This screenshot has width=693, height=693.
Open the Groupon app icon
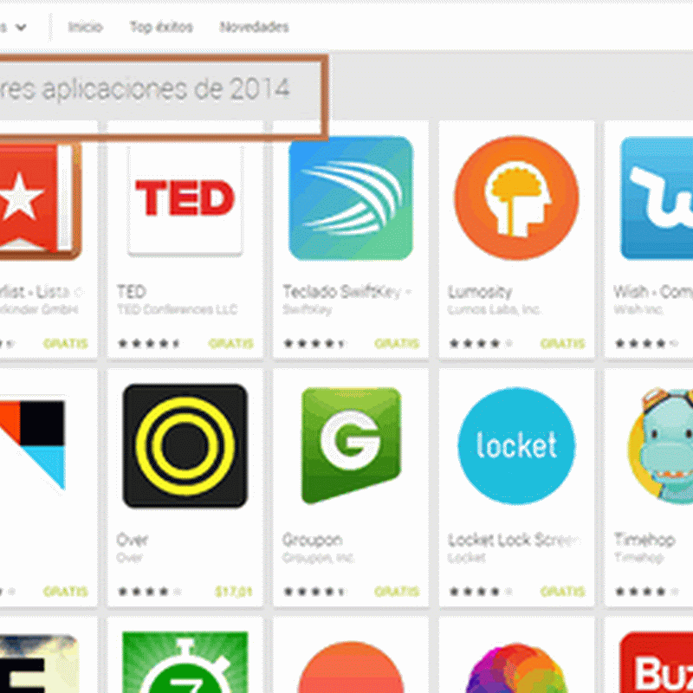pos(351,445)
